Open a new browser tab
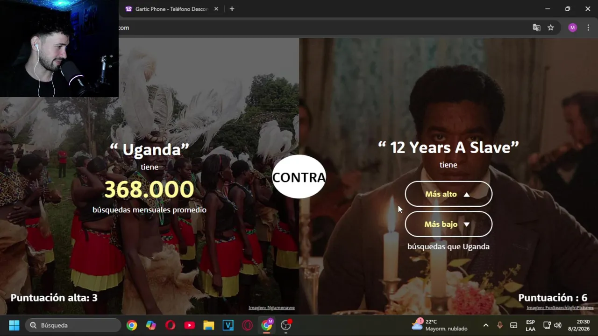The image size is (598, 336). pyautogui.click(x=232, y=9)
